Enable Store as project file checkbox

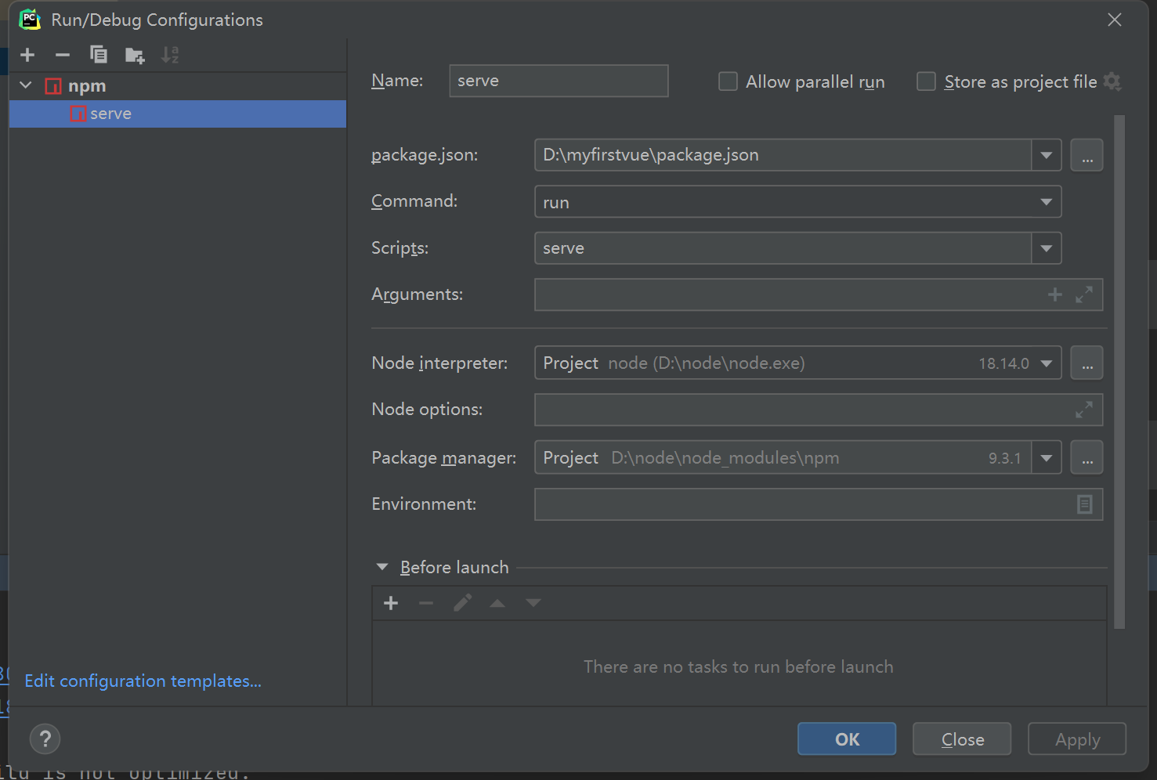926,81
